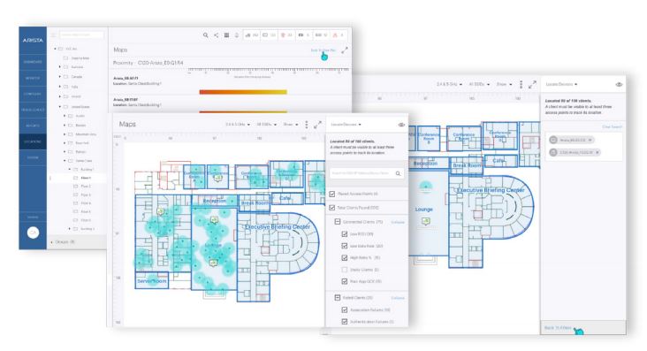Remove the first device chip in the right panel
Screen dimensions: 647x351
[590, 140]
